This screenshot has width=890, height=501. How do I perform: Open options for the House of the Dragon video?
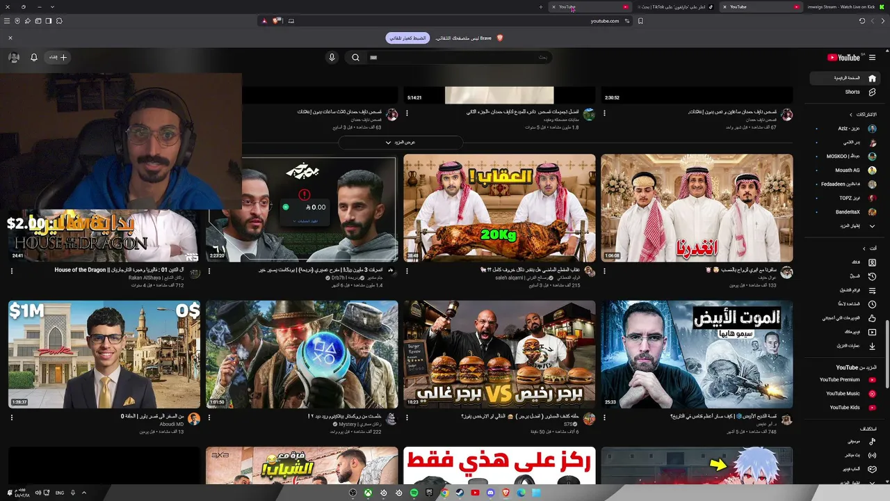pyautogui.click(x=12, y=271)
